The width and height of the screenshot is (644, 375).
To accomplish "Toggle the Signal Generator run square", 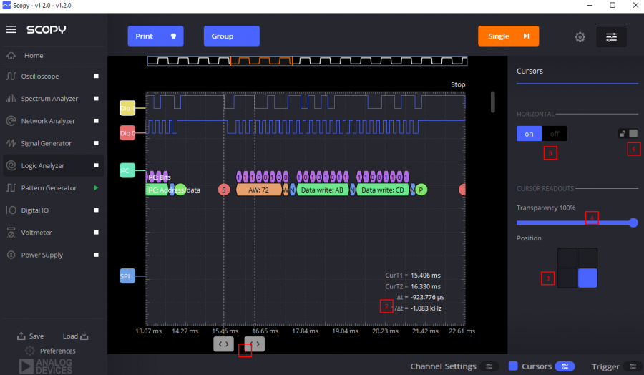I will [x=96, y=143].
